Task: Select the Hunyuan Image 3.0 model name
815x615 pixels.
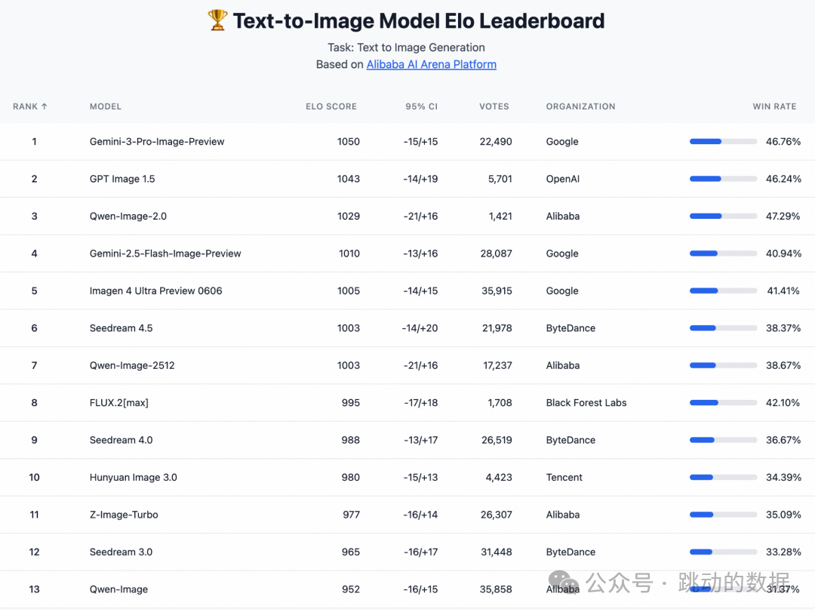Action: 134,477
